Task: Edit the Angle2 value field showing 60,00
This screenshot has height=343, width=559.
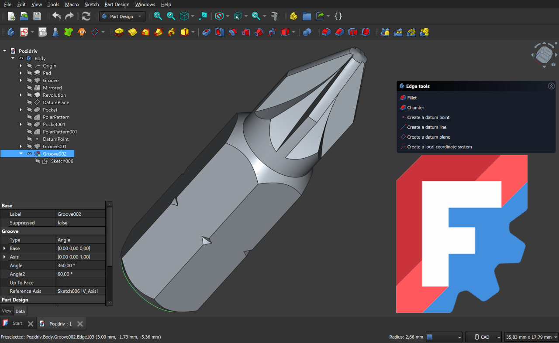Action: [81, 274]
